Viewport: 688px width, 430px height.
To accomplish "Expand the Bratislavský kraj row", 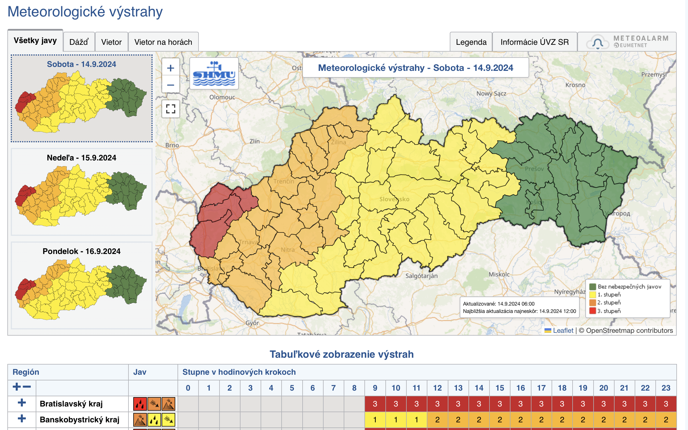I will coord(22,403).
